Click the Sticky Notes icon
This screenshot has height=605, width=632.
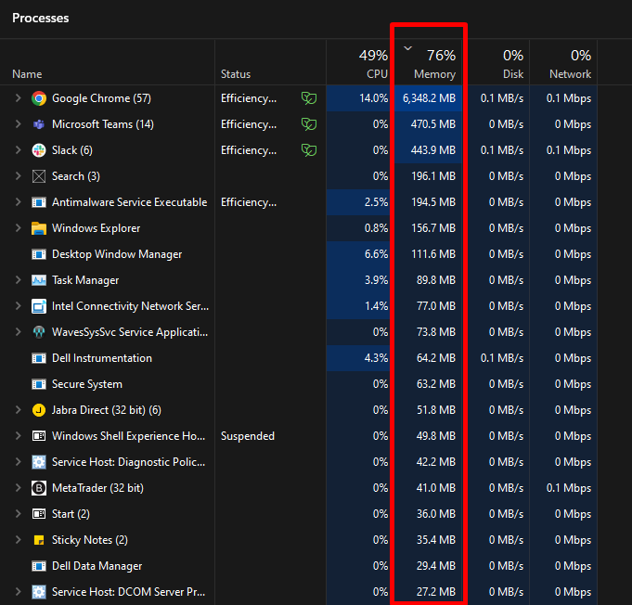pyautogui.click(x=39, y=540)
